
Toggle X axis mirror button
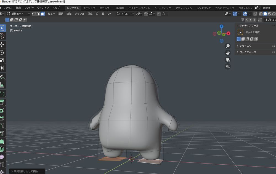click(246, 20)
